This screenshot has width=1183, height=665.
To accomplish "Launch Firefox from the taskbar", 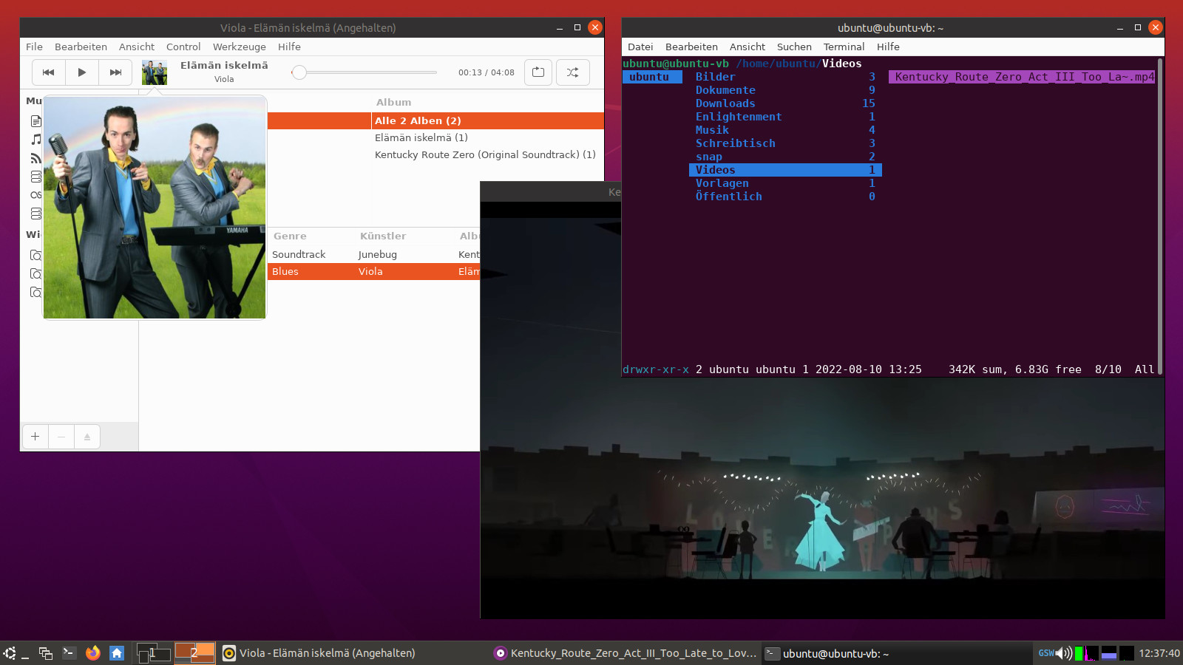I will tap(92, 653).
